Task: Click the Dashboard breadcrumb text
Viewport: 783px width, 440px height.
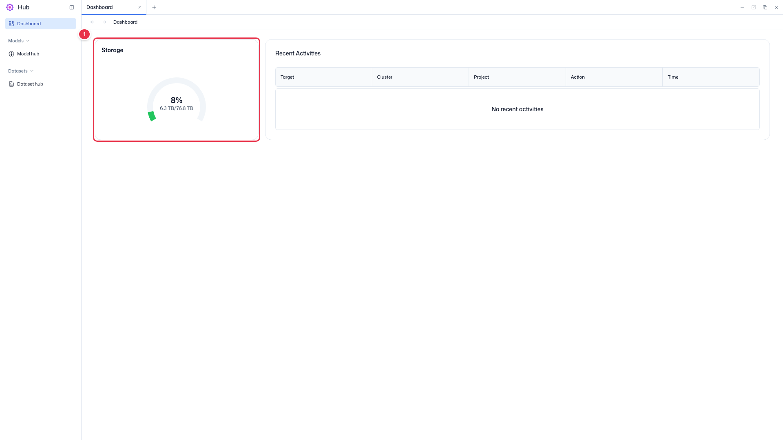Action: pyautogui.click(x=125, y=22)
